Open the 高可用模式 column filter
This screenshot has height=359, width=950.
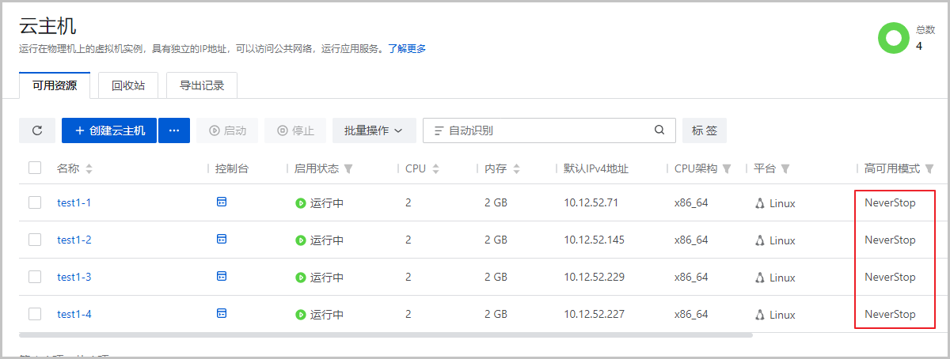(x=929, y=168)
